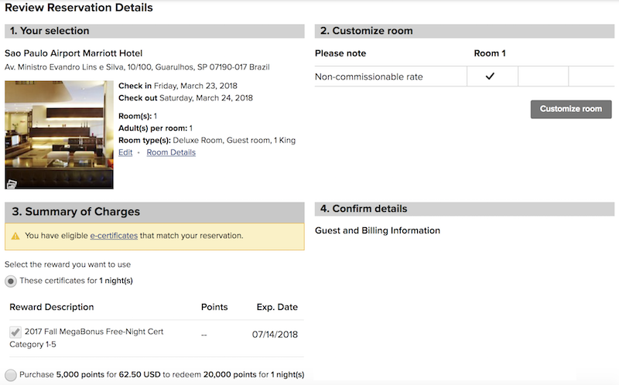The width and height of the screenshot is (619, 385).
Task: Click the '1. Your selection' section header
Action: (x=154, y=31)
